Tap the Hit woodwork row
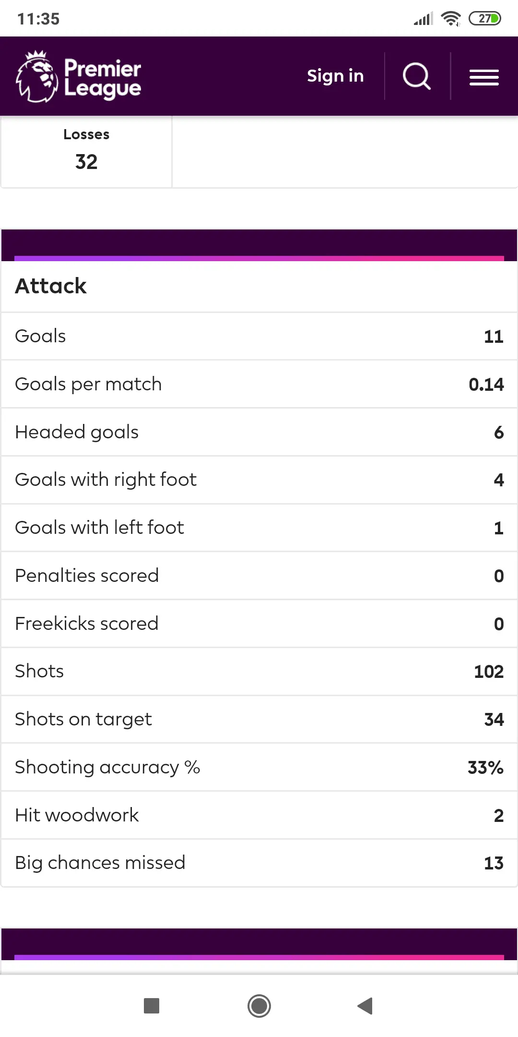 click(x=259, y=815)
